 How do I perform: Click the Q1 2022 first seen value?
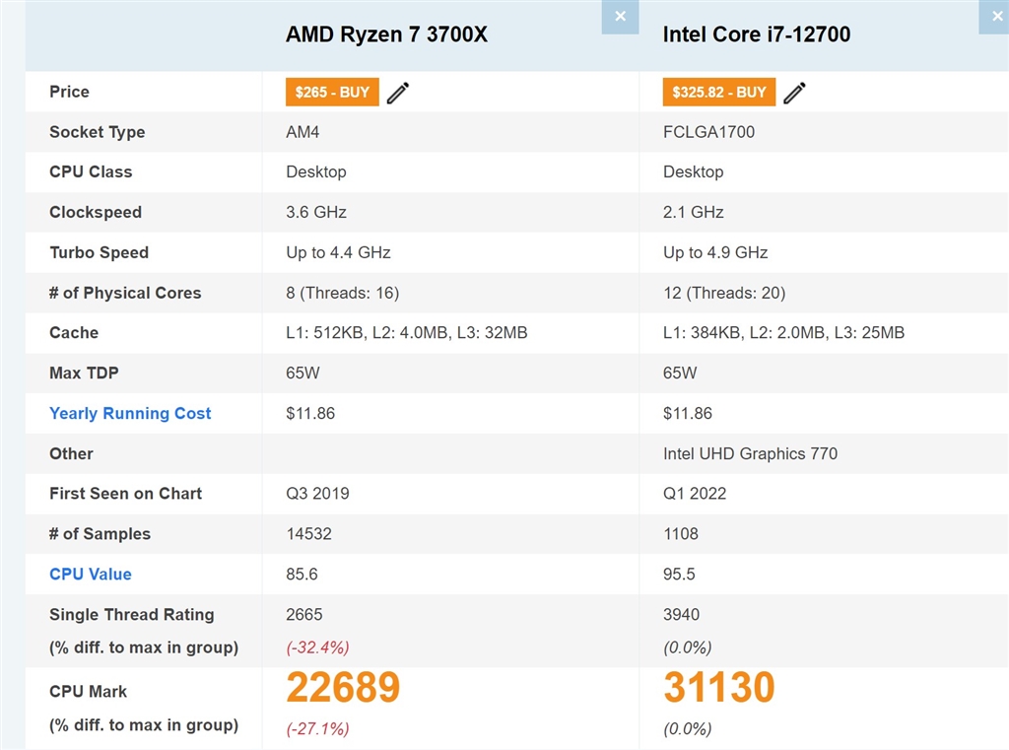tap(695, 494)
